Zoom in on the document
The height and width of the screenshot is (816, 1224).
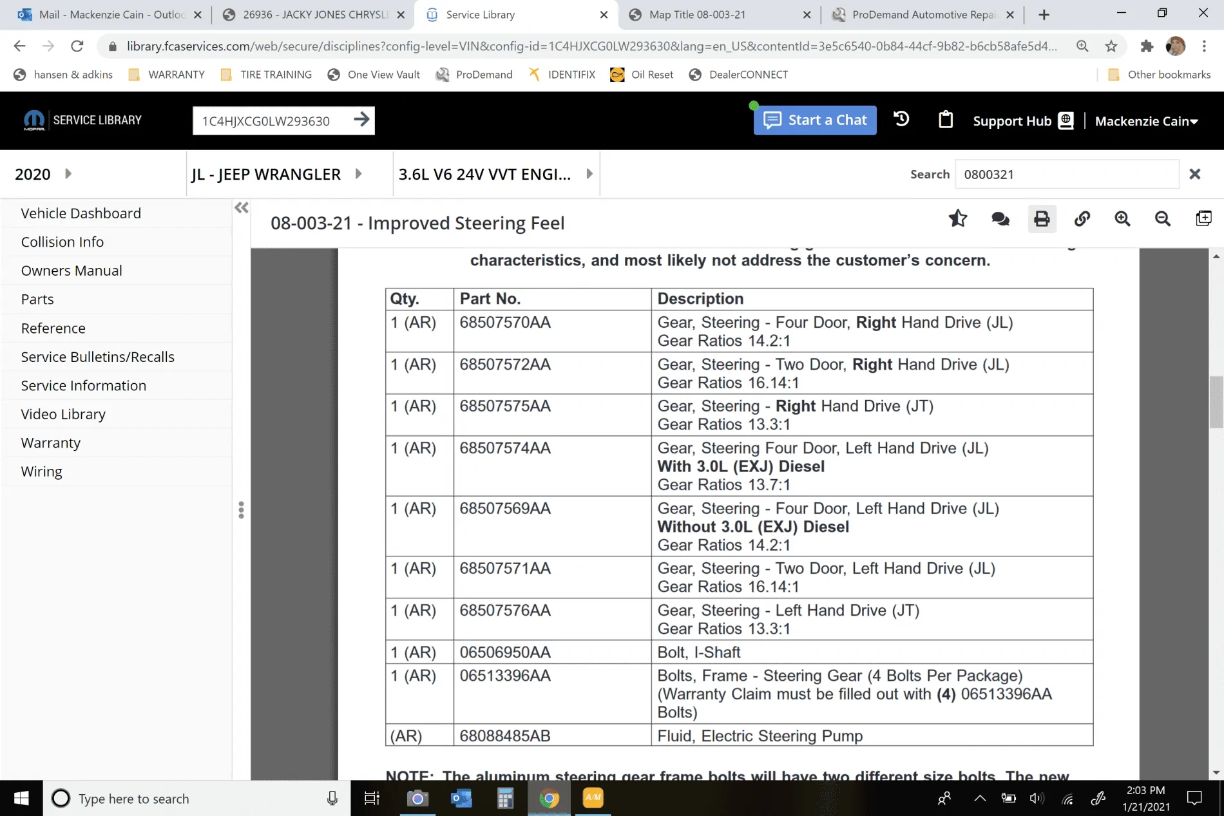pyautogui.click(x=1123, y=219)
